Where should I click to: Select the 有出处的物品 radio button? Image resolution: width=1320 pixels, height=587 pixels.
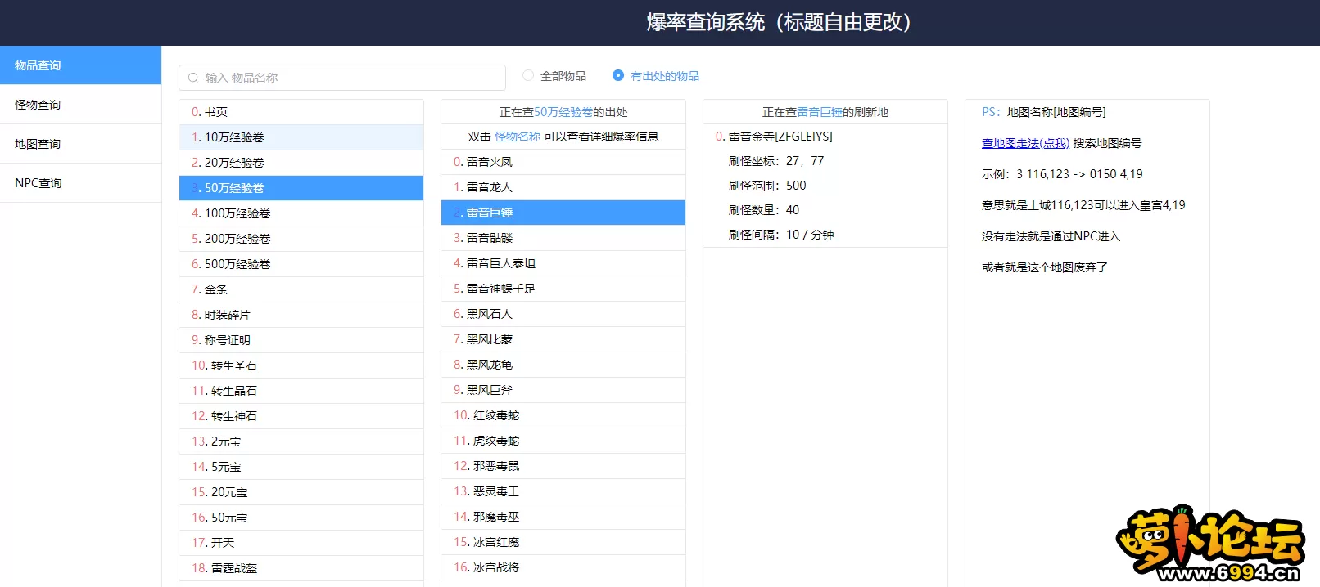[618, 75]
